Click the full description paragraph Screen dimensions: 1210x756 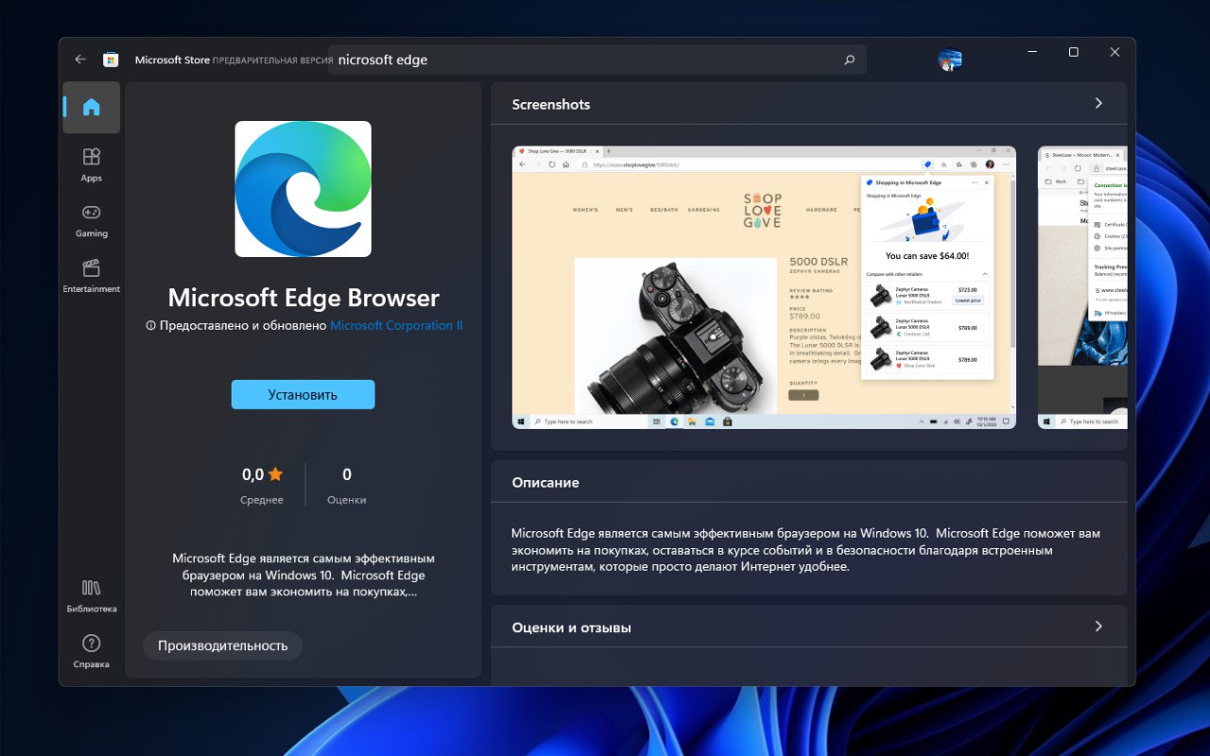pos(805,550)
